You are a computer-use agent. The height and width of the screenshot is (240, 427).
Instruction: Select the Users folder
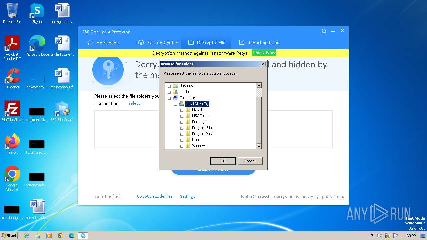tap(196, 140)
